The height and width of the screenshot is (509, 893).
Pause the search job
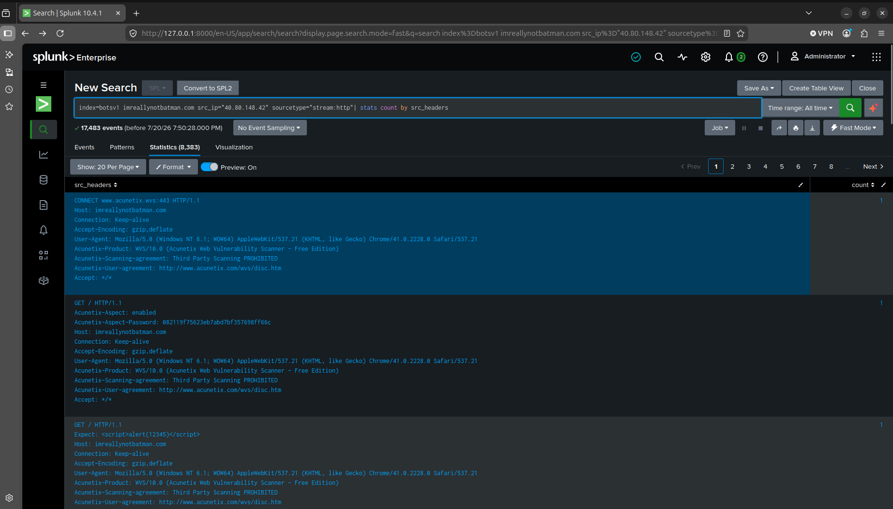[744, 128]
